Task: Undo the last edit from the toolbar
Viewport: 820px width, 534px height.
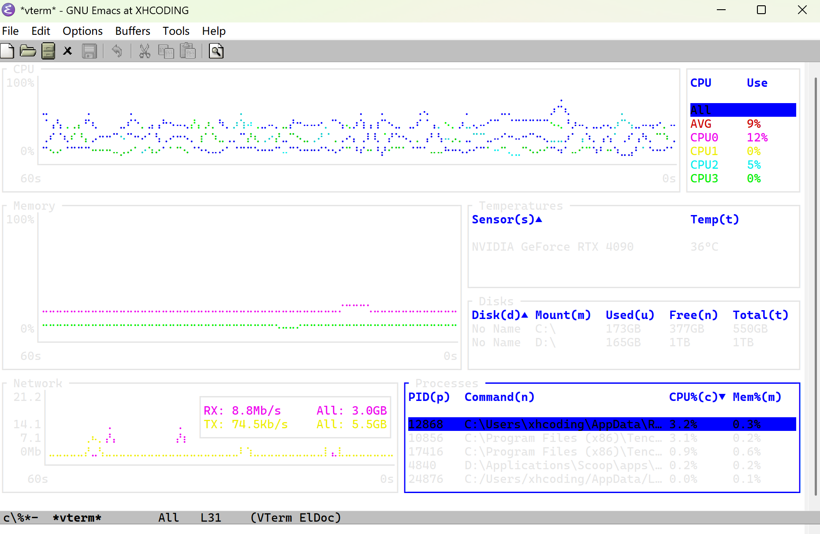Action: click(117, 51)
